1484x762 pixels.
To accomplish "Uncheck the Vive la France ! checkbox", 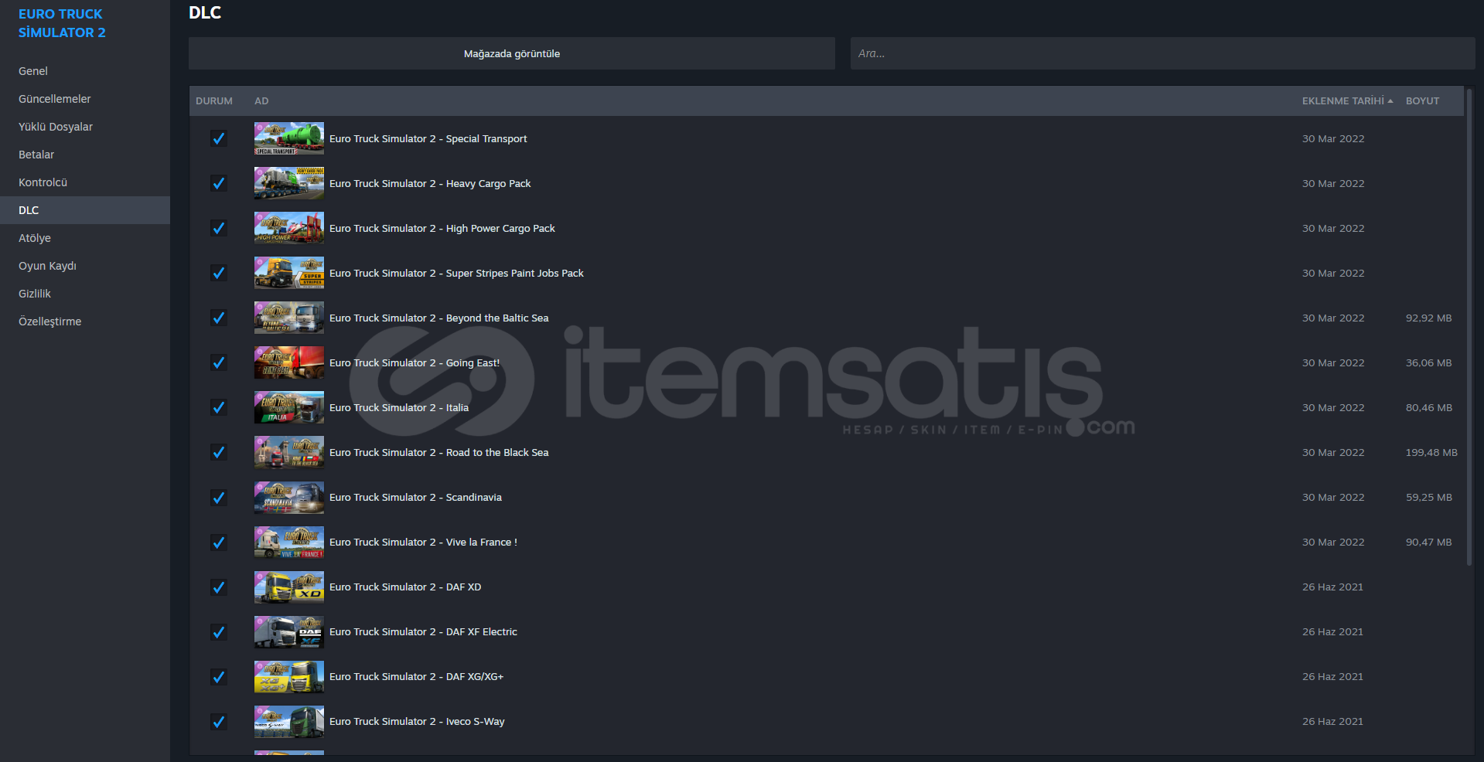I will coord(219,542).
